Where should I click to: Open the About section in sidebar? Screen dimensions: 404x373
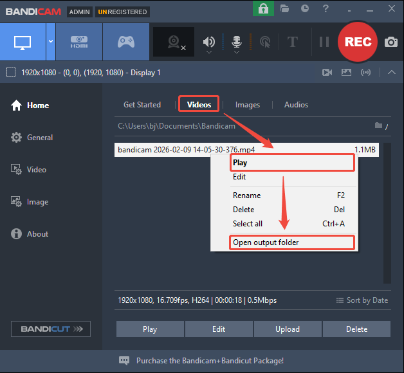(30, 234)
